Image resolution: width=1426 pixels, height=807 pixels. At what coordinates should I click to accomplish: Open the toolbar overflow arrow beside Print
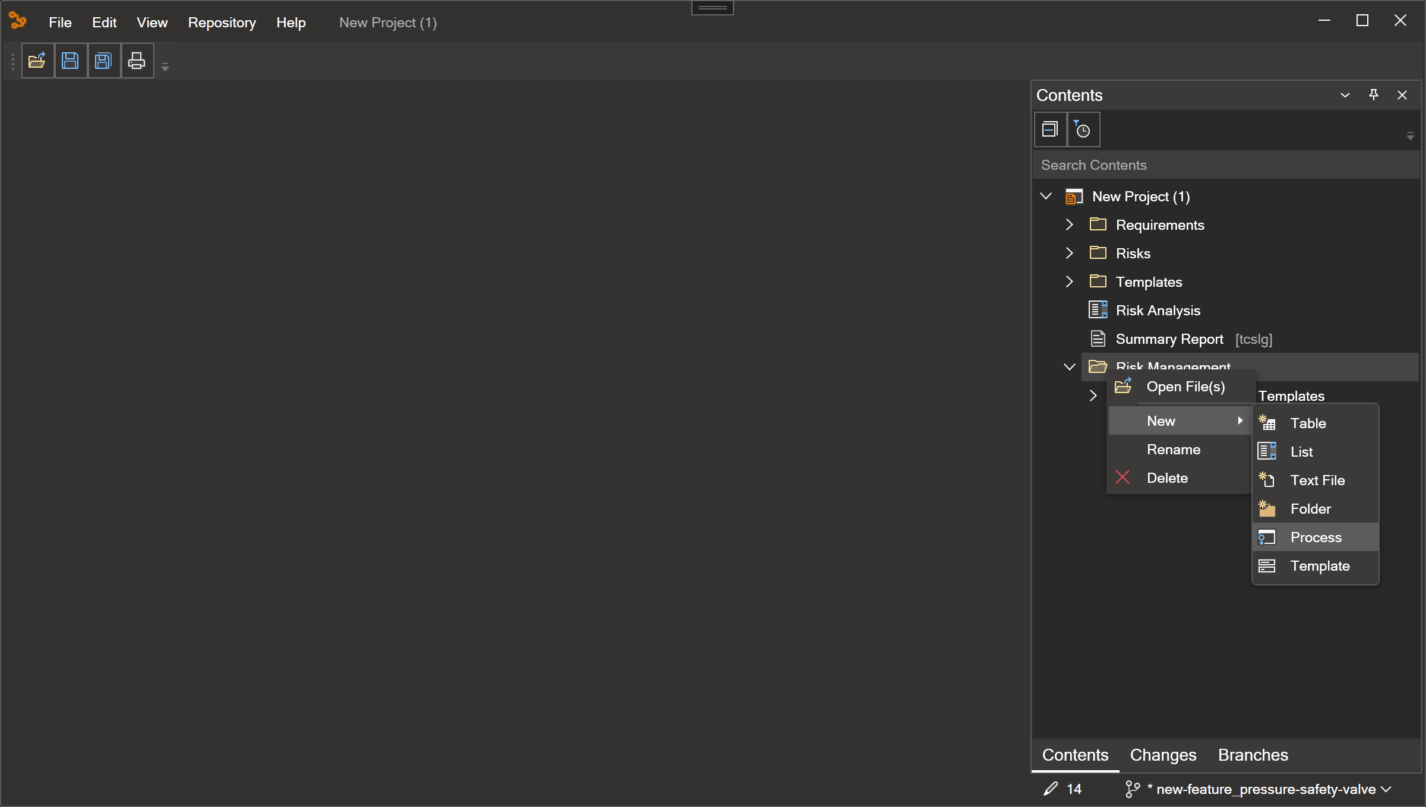[x=165, y=67]
